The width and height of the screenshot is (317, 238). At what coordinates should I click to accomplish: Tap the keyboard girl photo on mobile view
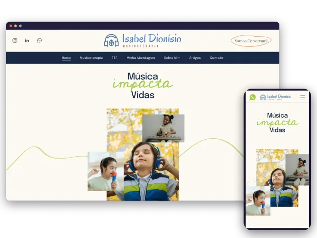[x=297, y=170]
